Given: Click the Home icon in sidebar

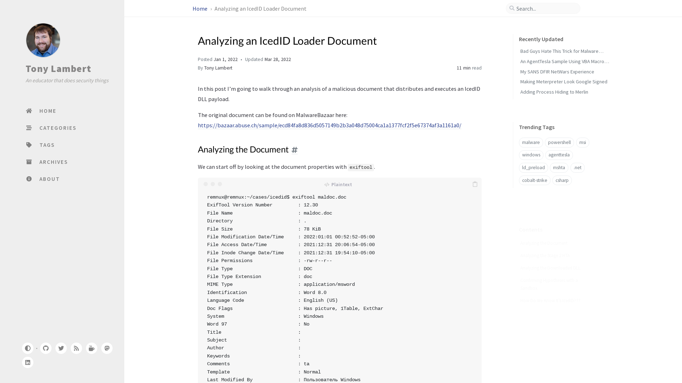Looking at the screenshot, I should pos(29,111).
